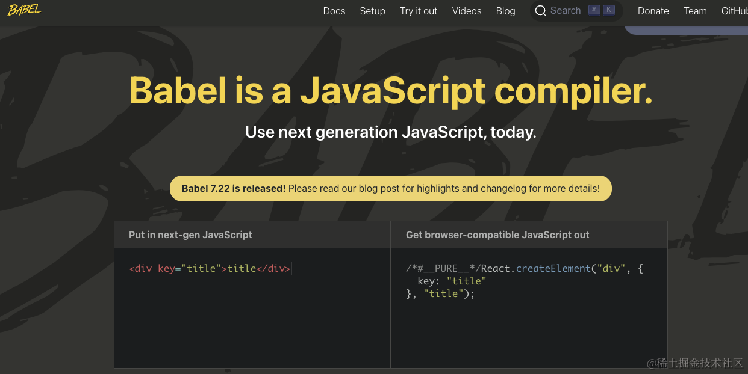Click the "Get browser-compatible JavaScript out" header

497,235
